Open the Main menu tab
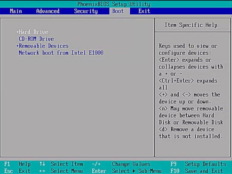This screenshot has height=174, width=232. pos(16,11)
